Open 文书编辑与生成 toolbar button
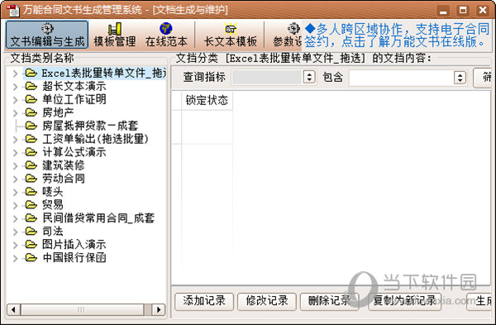 pos(47,35)
